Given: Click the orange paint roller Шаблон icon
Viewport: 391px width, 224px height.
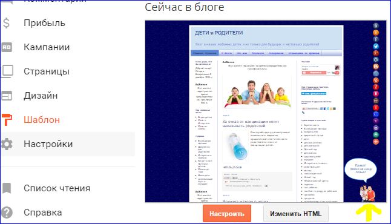Looking at the screenshot, I should [x=7, y=119].
